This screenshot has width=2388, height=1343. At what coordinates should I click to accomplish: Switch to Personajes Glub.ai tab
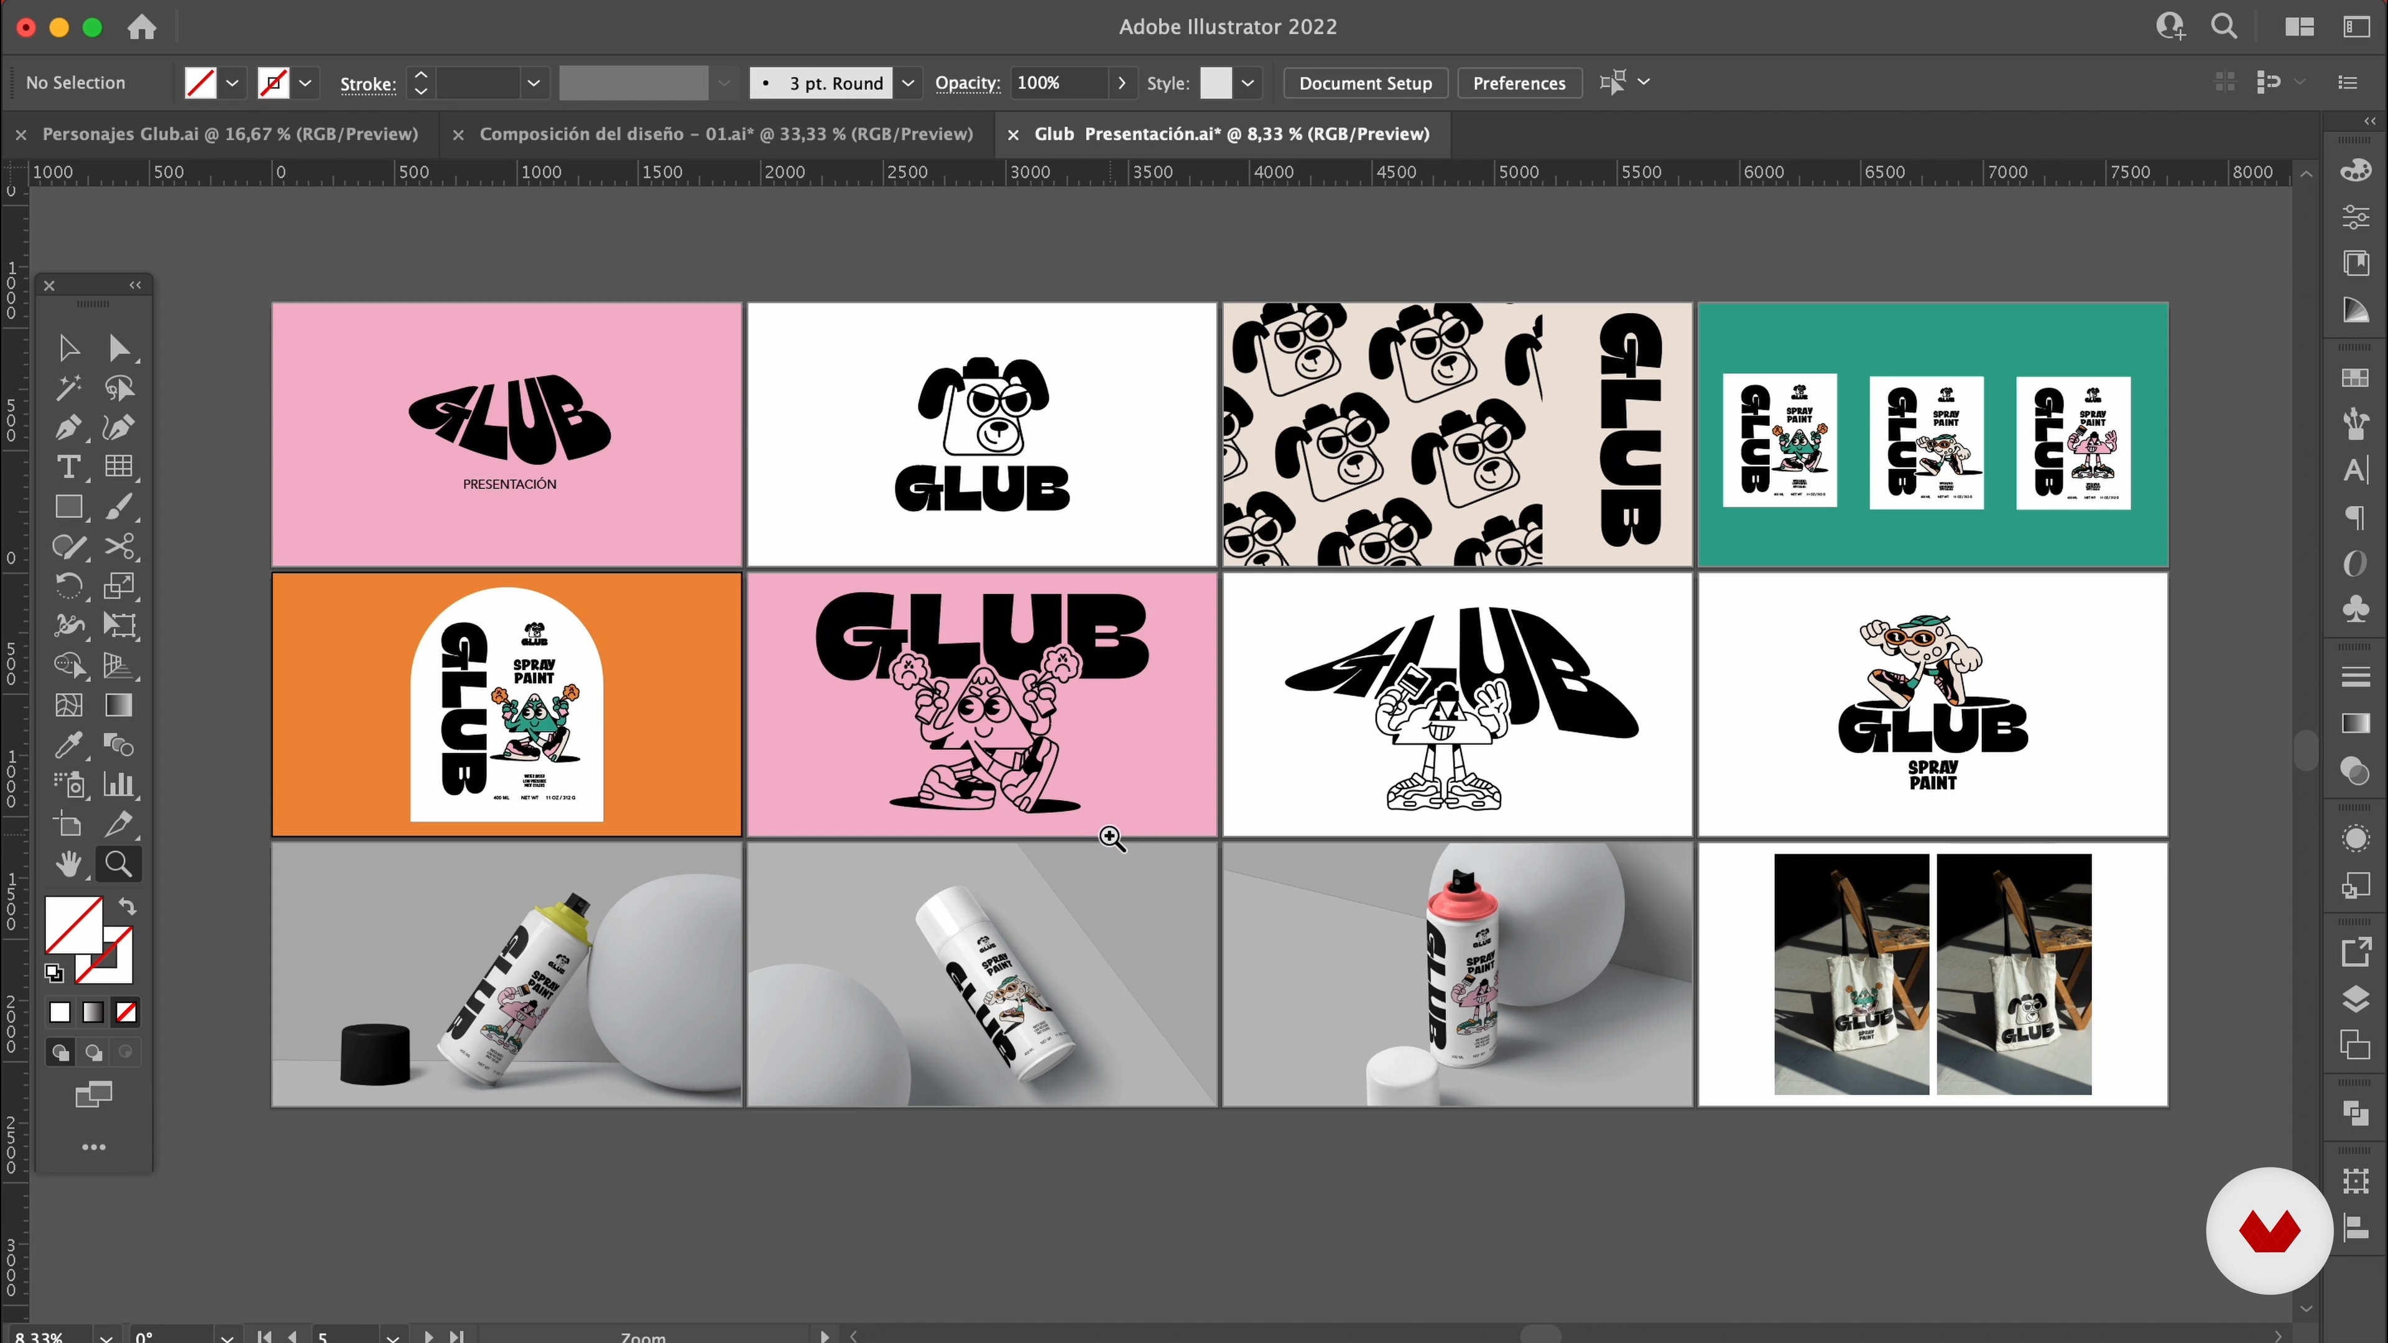(x=230, y=134)
